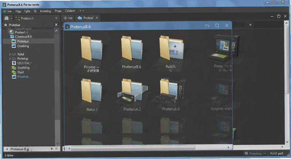Open the Prnoiop~ folder in the dialog
The width and height of the screenshot is (291, 159).
(91, 49)
